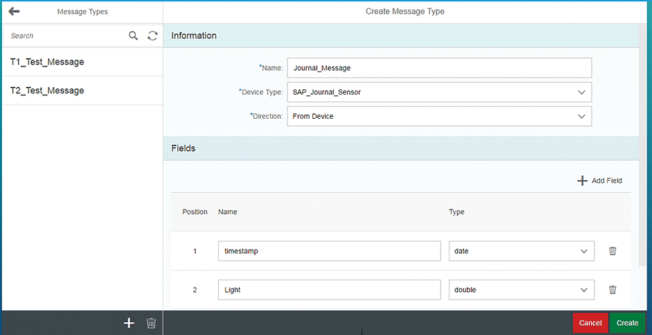Click the Search field in sidebar
The height and width of the screenshot is (335, 652).
click(66, 36)
